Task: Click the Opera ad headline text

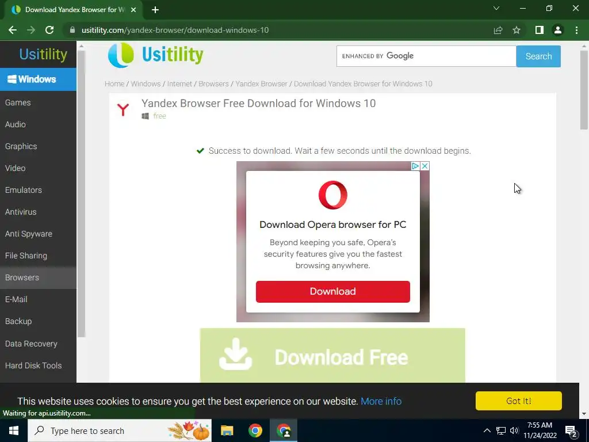Action: click(x=333, y=224)
